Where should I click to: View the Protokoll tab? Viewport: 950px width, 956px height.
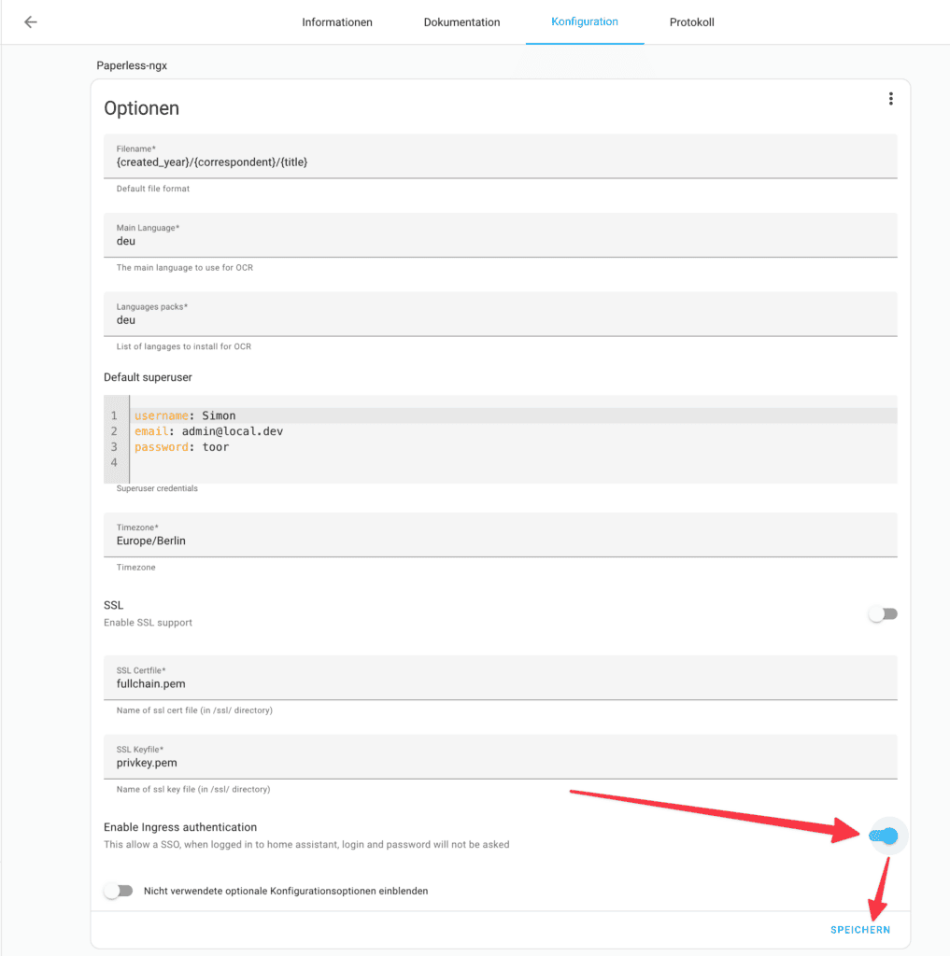coord(692,22)
